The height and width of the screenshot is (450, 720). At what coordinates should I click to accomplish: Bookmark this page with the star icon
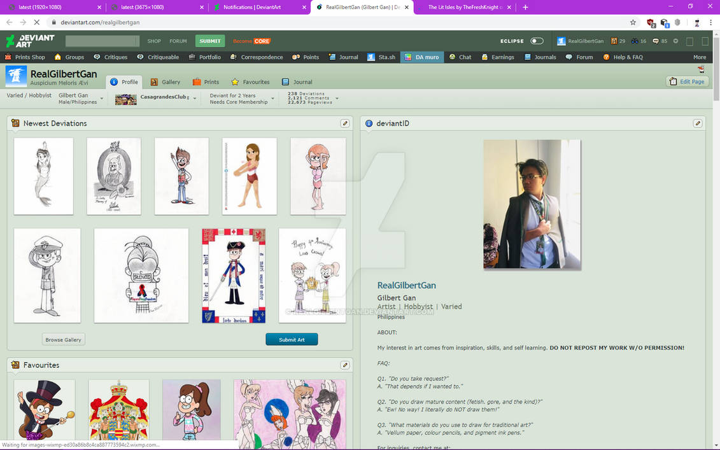coord(633,22)
